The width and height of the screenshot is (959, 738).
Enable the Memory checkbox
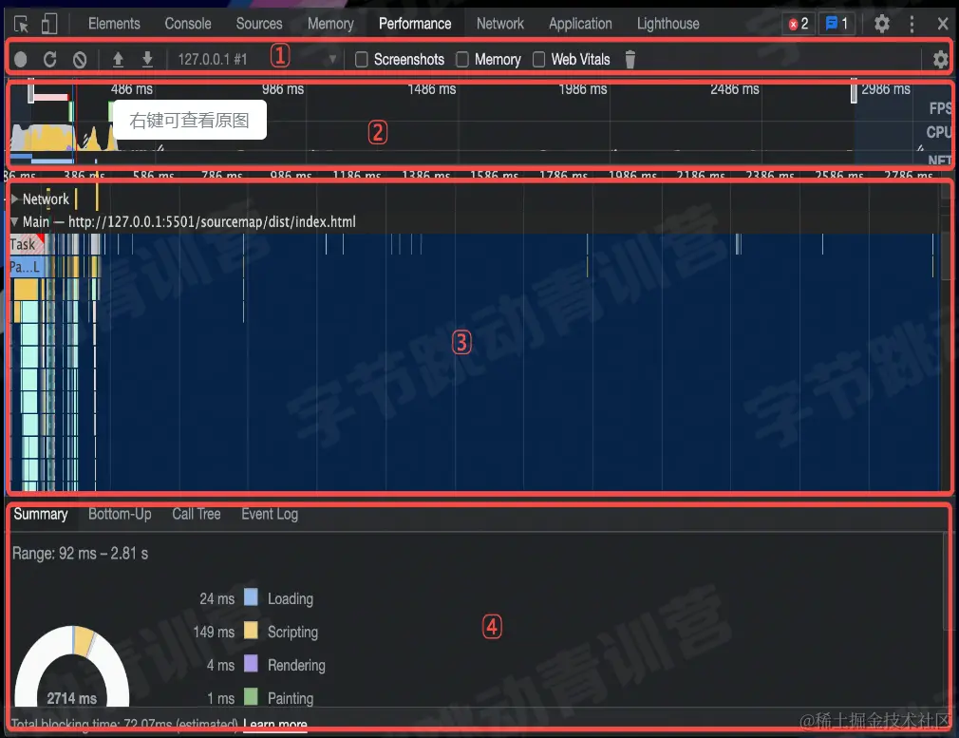[462, 59]
